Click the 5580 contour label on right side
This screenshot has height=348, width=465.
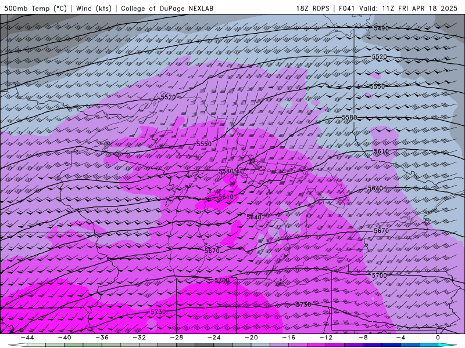click(350, 117)
